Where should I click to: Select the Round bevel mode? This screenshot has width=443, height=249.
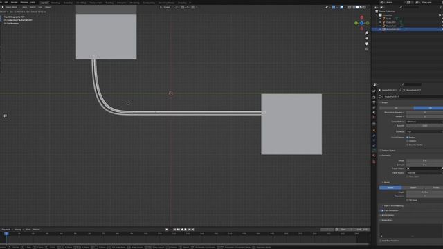tap(390, 187)
